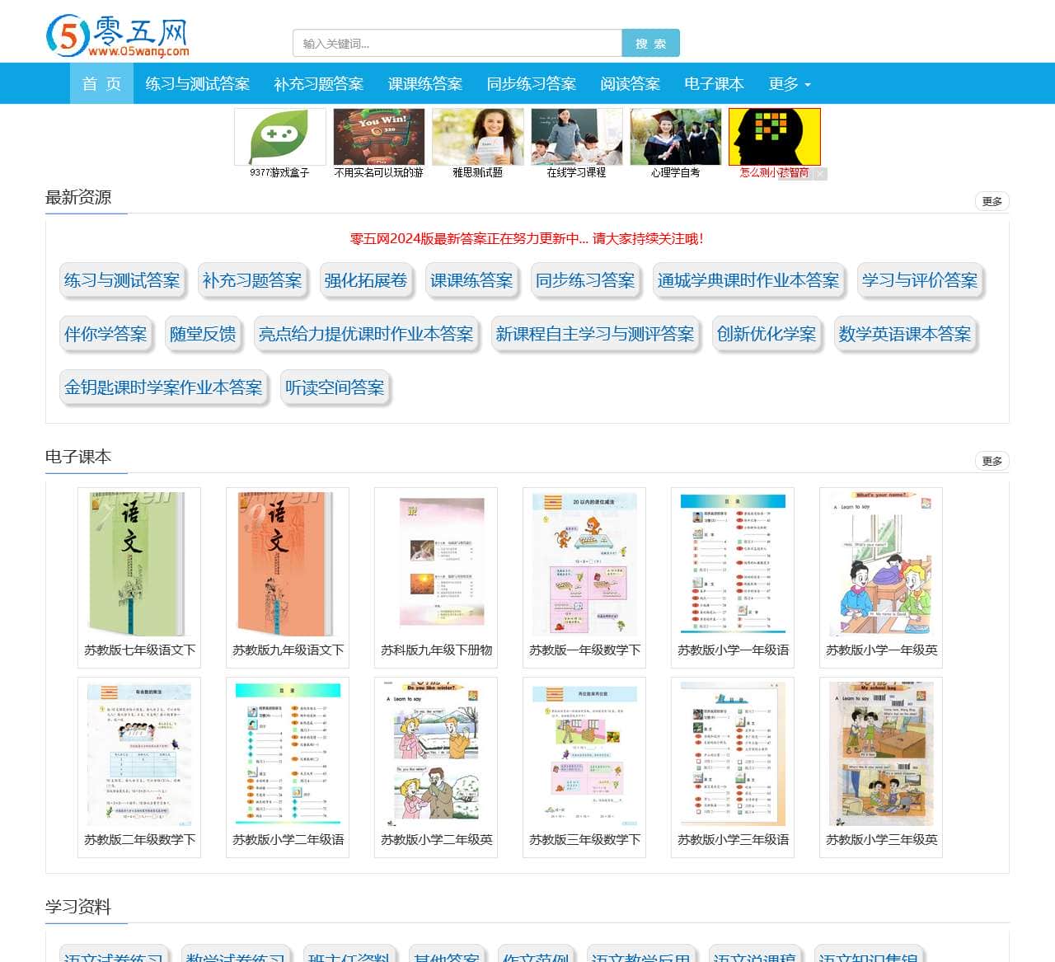Click 更多 beside 电子课本 heading
This screenshot has width=1055, height=962.
[x=992, y=461]
